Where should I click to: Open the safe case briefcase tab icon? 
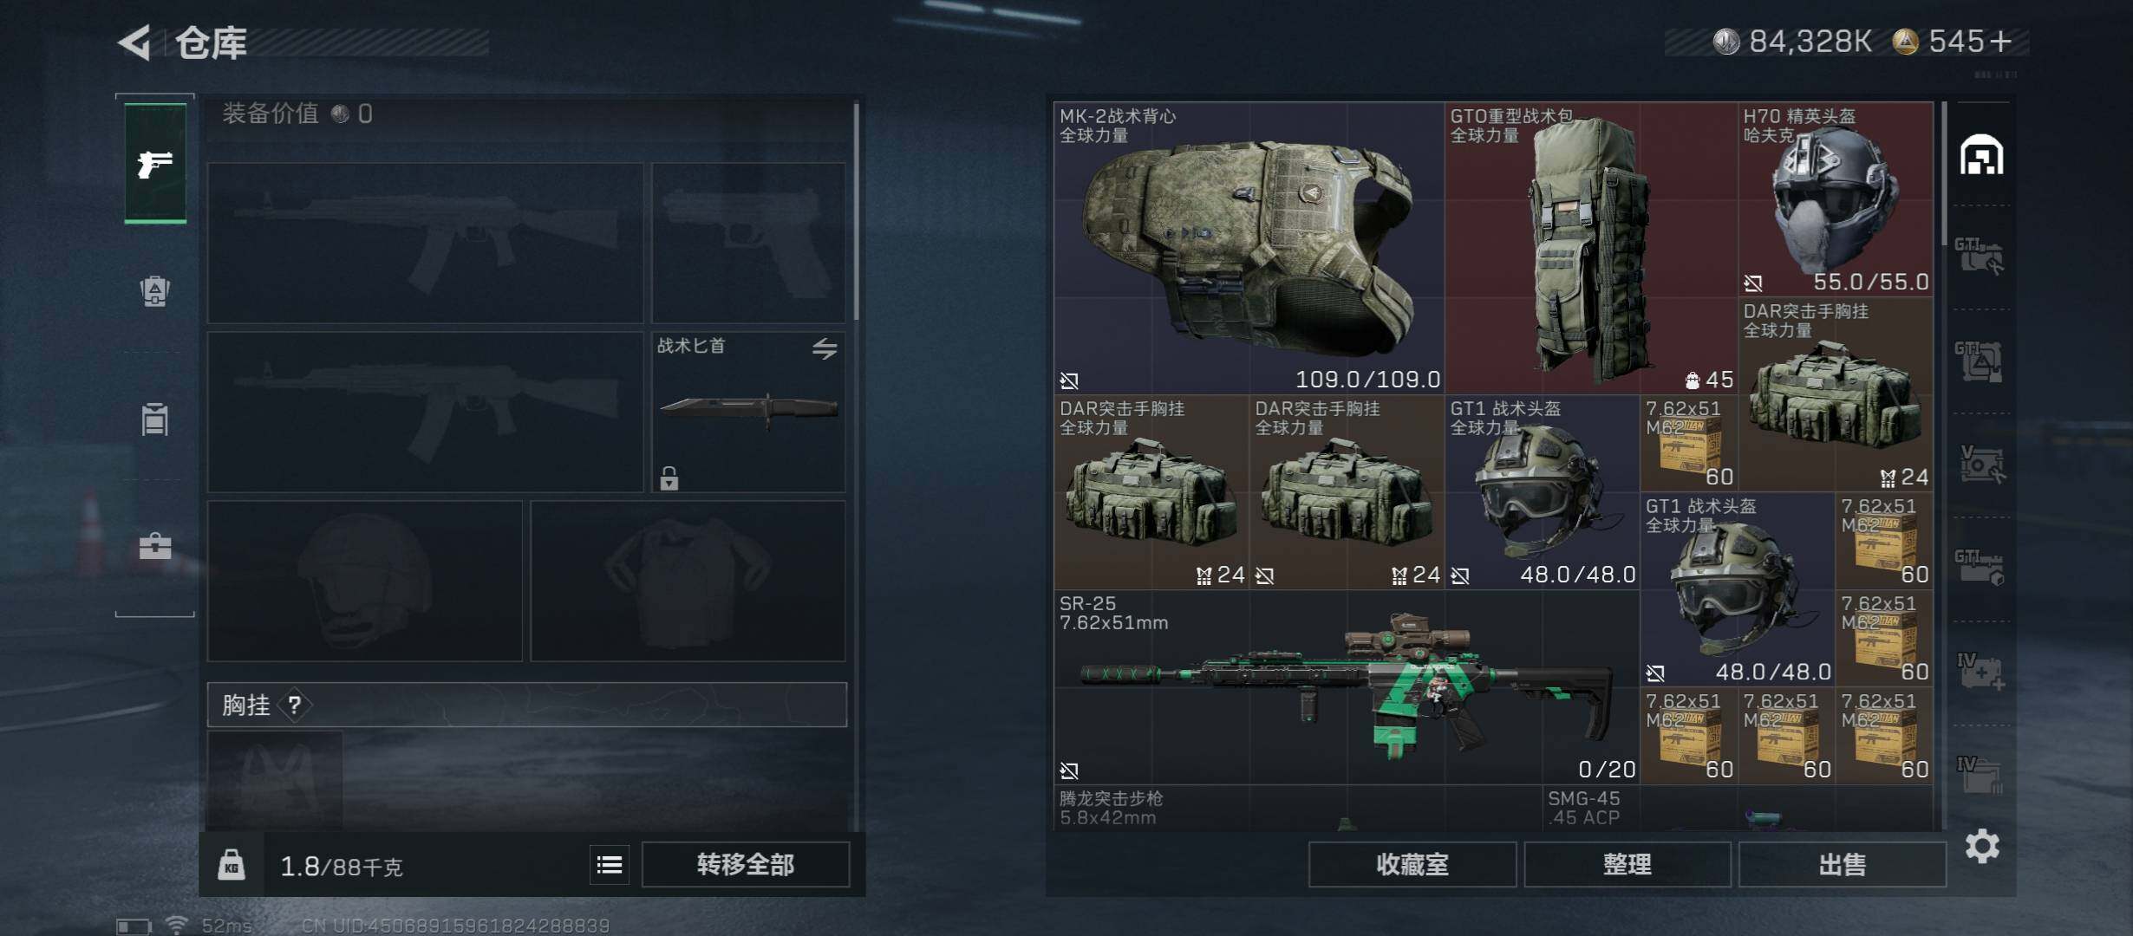tap(155, 546)
